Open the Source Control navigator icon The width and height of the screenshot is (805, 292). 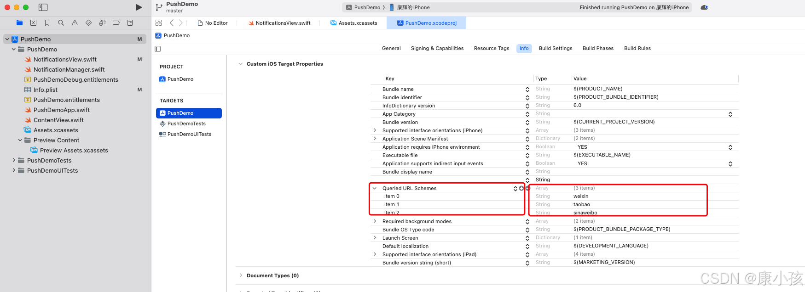pyautogui.click(x=33, y=22)
